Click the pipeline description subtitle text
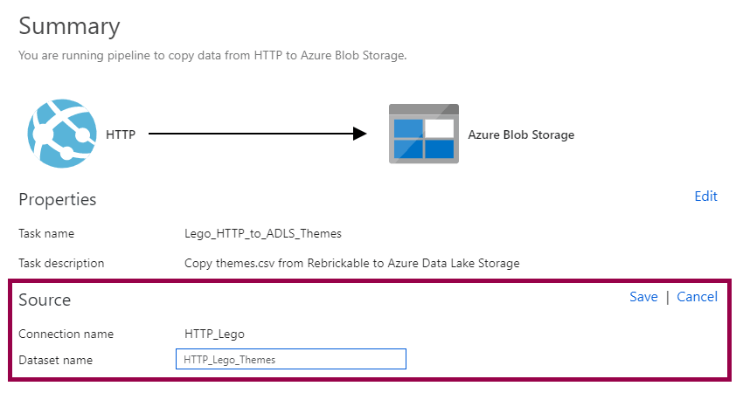Viewport: 743px width, 393px height. [212, 55]
